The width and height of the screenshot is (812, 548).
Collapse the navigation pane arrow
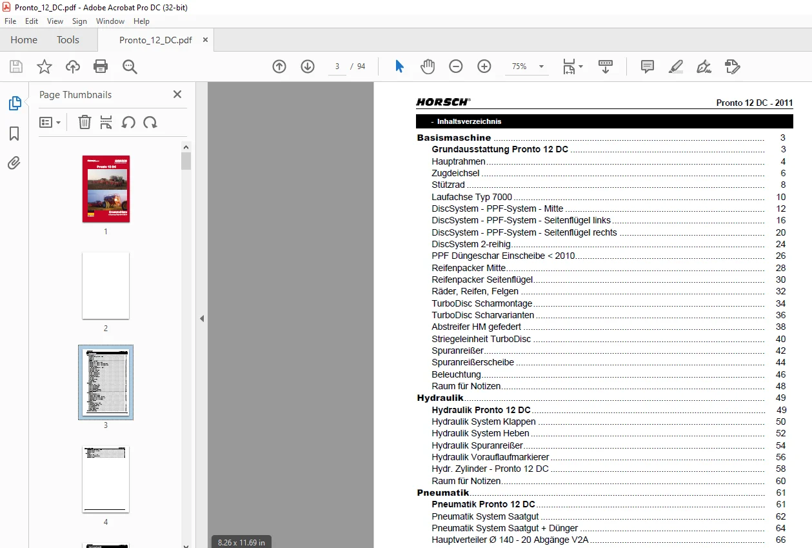(202, 318)
